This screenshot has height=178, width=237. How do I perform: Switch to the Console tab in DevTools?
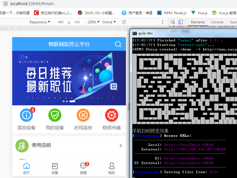tap(217, 22)
